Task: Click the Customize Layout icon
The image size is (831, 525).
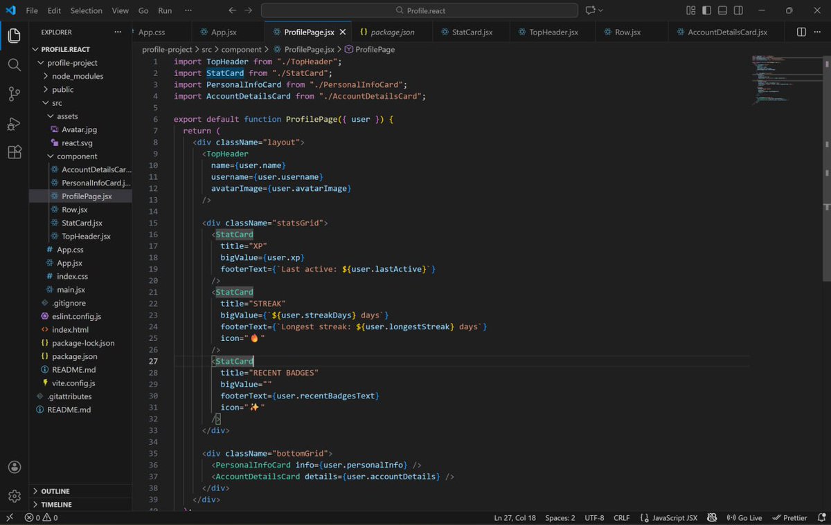Action: [690, 10]
